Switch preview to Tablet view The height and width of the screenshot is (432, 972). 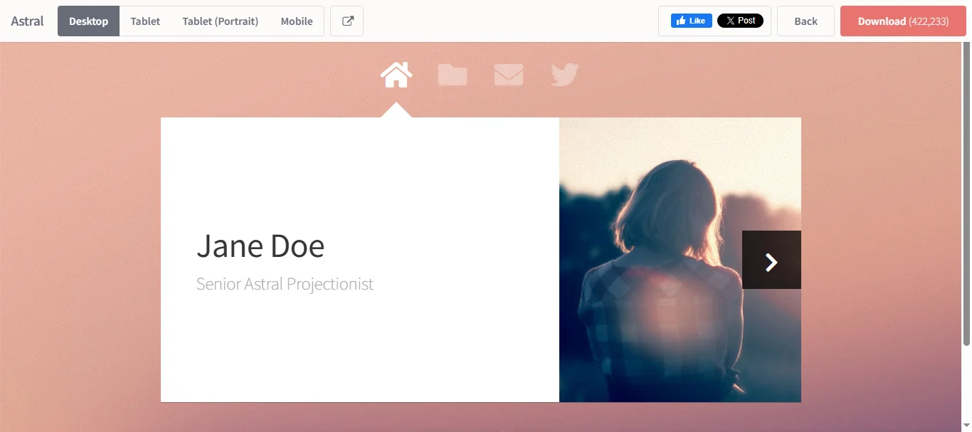(x=145, y=21)
